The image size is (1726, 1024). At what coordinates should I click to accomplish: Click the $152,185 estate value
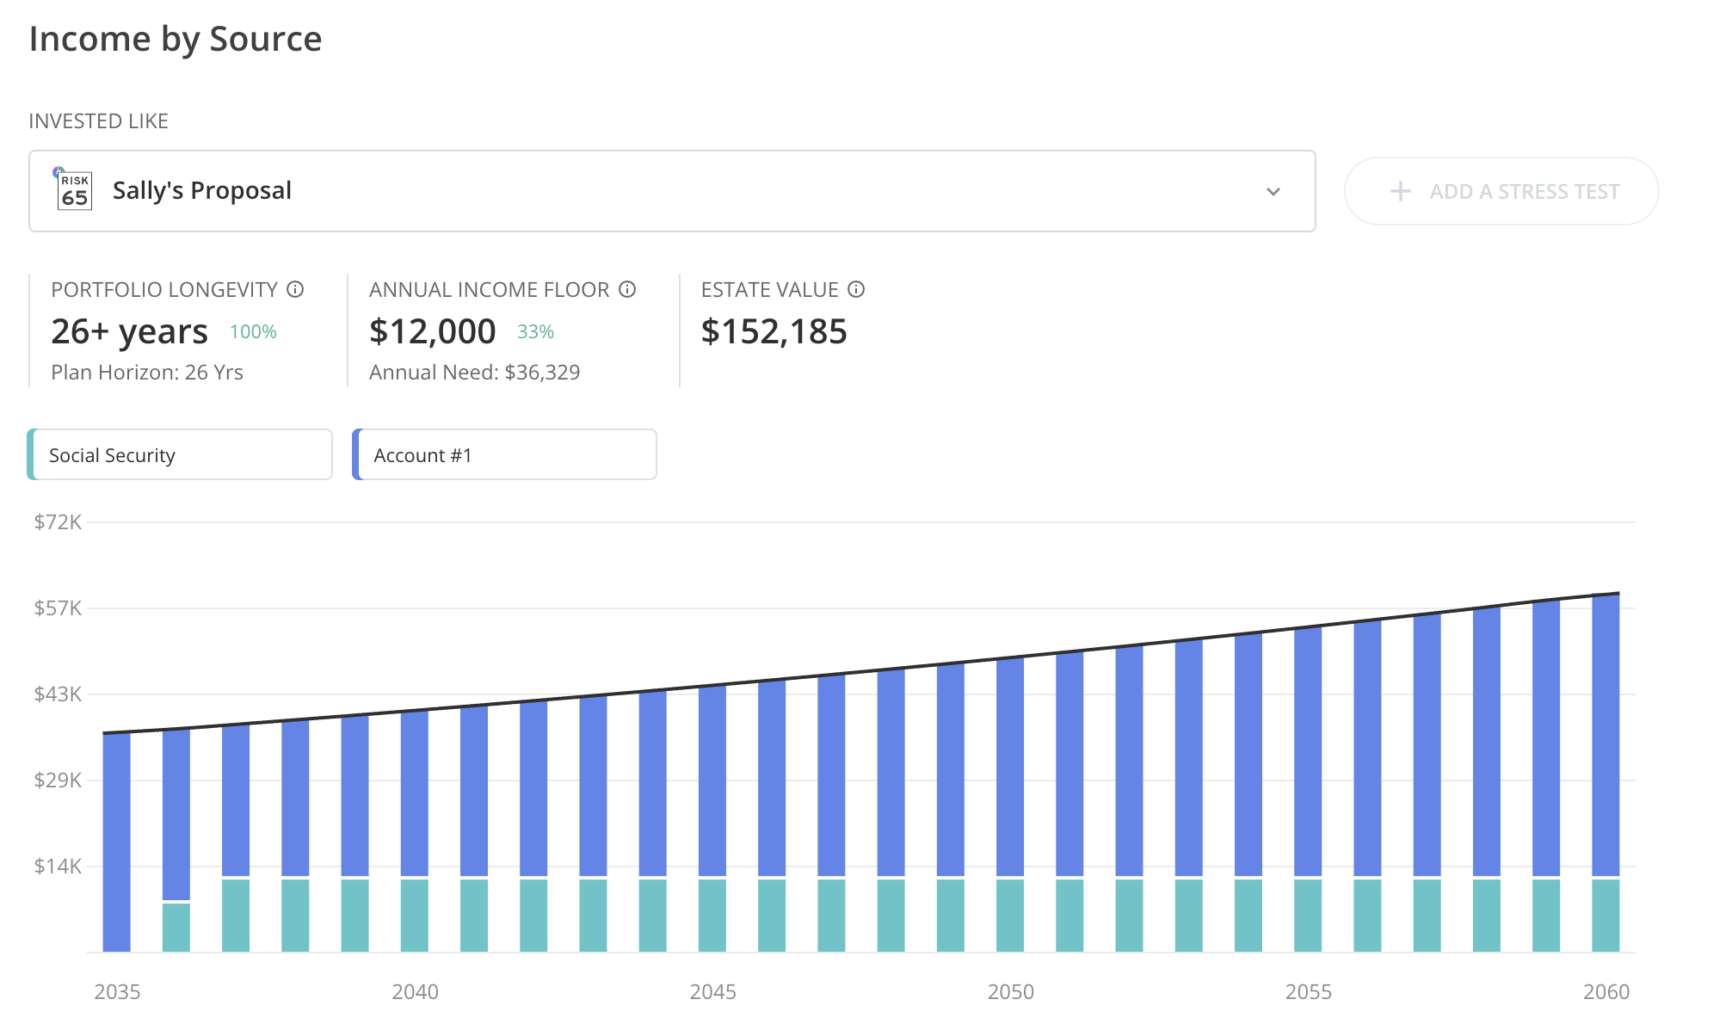[774, 331]
